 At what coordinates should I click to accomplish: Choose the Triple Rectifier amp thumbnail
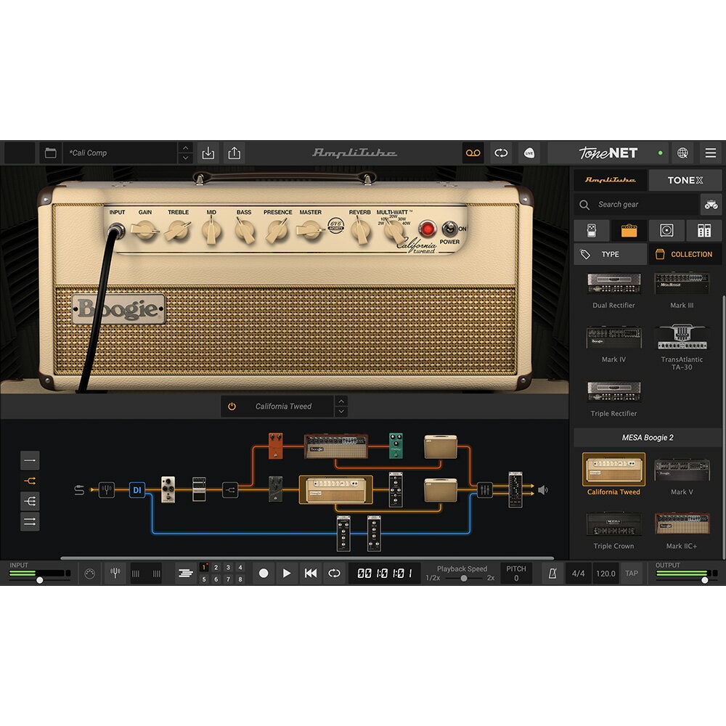(x=614, y=392)
